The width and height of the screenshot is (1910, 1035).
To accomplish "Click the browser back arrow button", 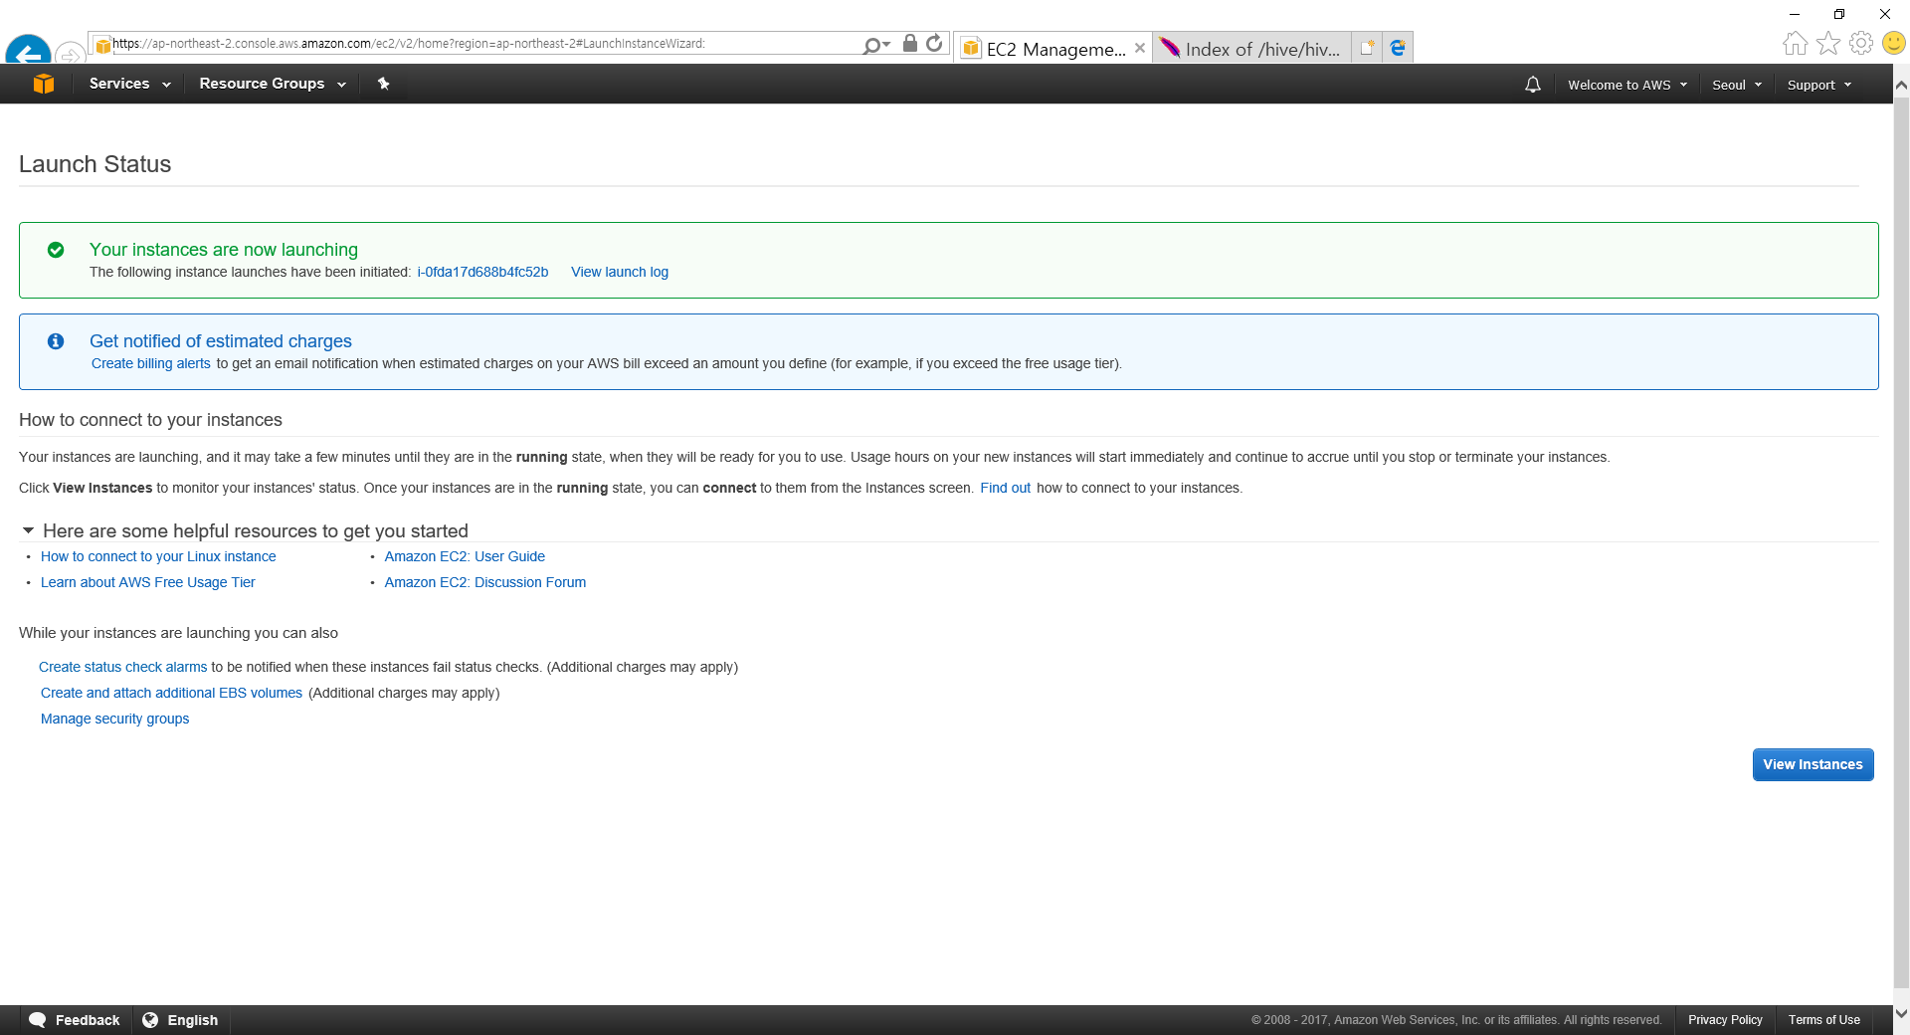I will 28,51.
